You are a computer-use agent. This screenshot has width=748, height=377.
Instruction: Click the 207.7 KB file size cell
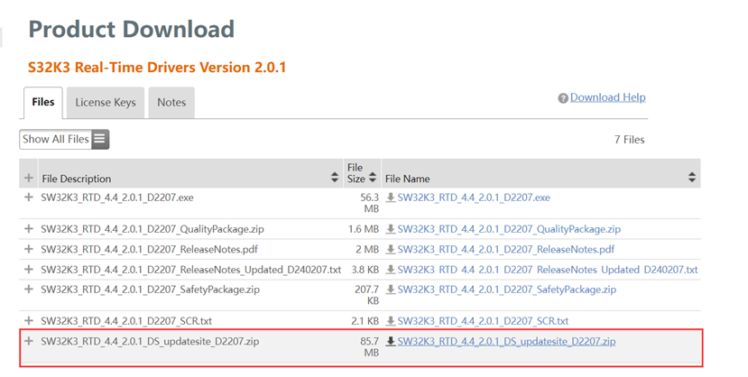coord(367,295)
